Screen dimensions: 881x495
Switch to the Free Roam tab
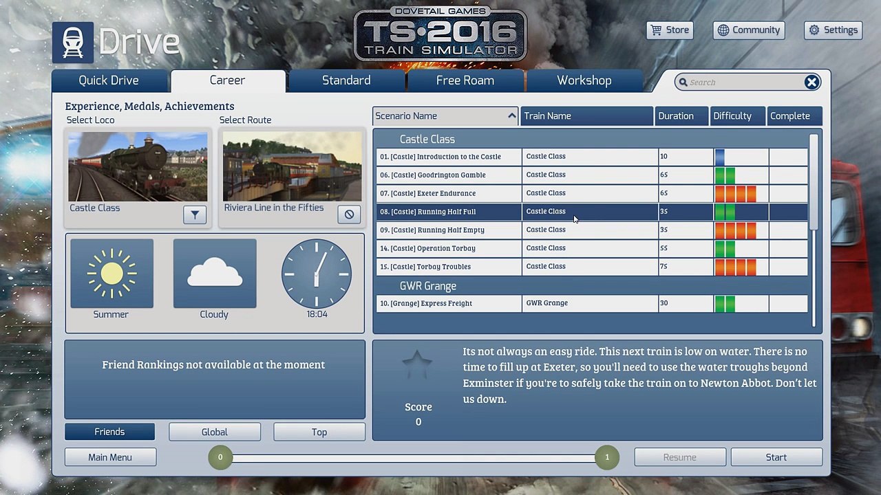465,80
